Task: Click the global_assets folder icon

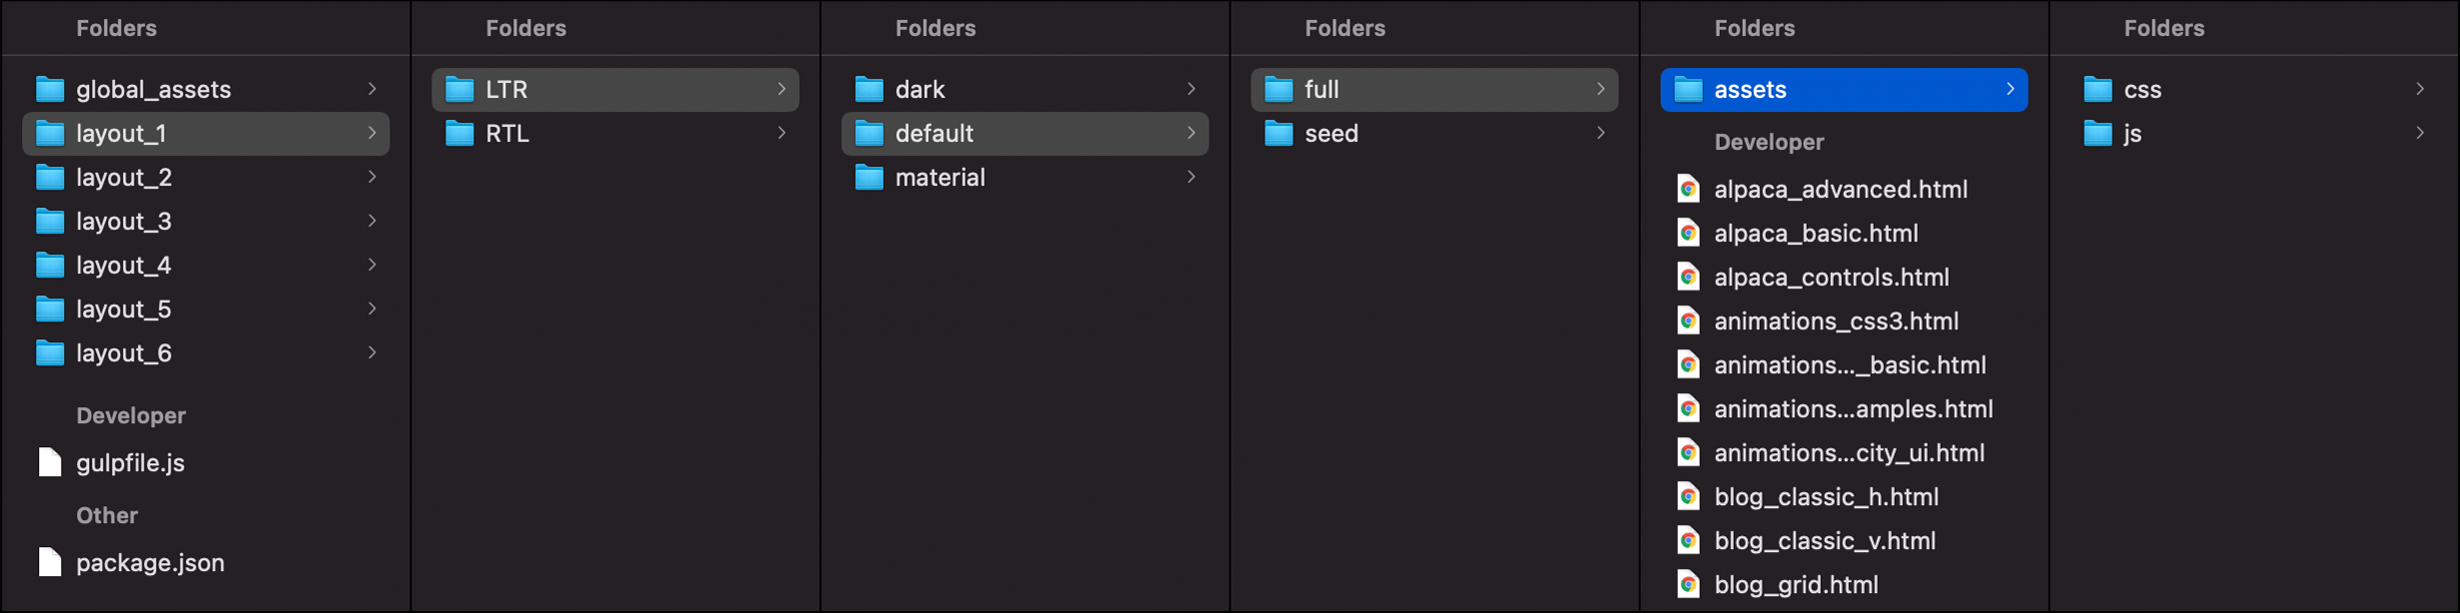Action: pyautogui.click(x=50, y=90)
